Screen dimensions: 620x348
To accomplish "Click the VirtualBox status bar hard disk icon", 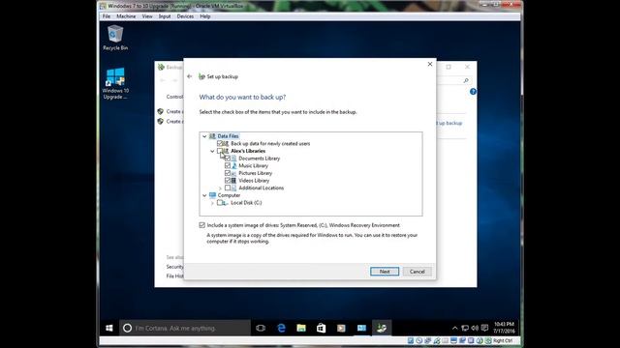I will click(x=411, y=340).
